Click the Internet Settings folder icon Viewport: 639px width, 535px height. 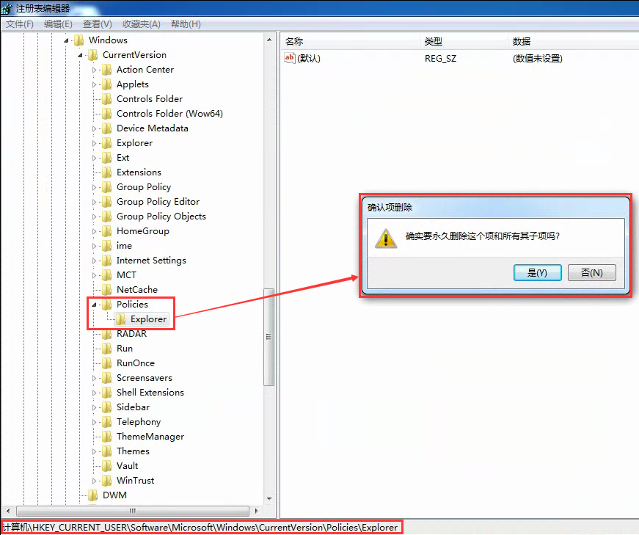click(107, 260)
